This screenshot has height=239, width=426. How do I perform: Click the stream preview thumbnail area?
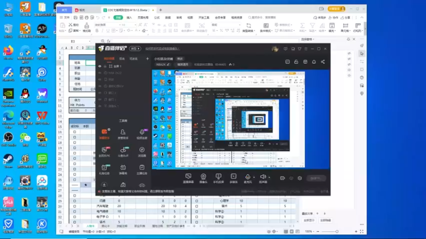pos(241,119)
